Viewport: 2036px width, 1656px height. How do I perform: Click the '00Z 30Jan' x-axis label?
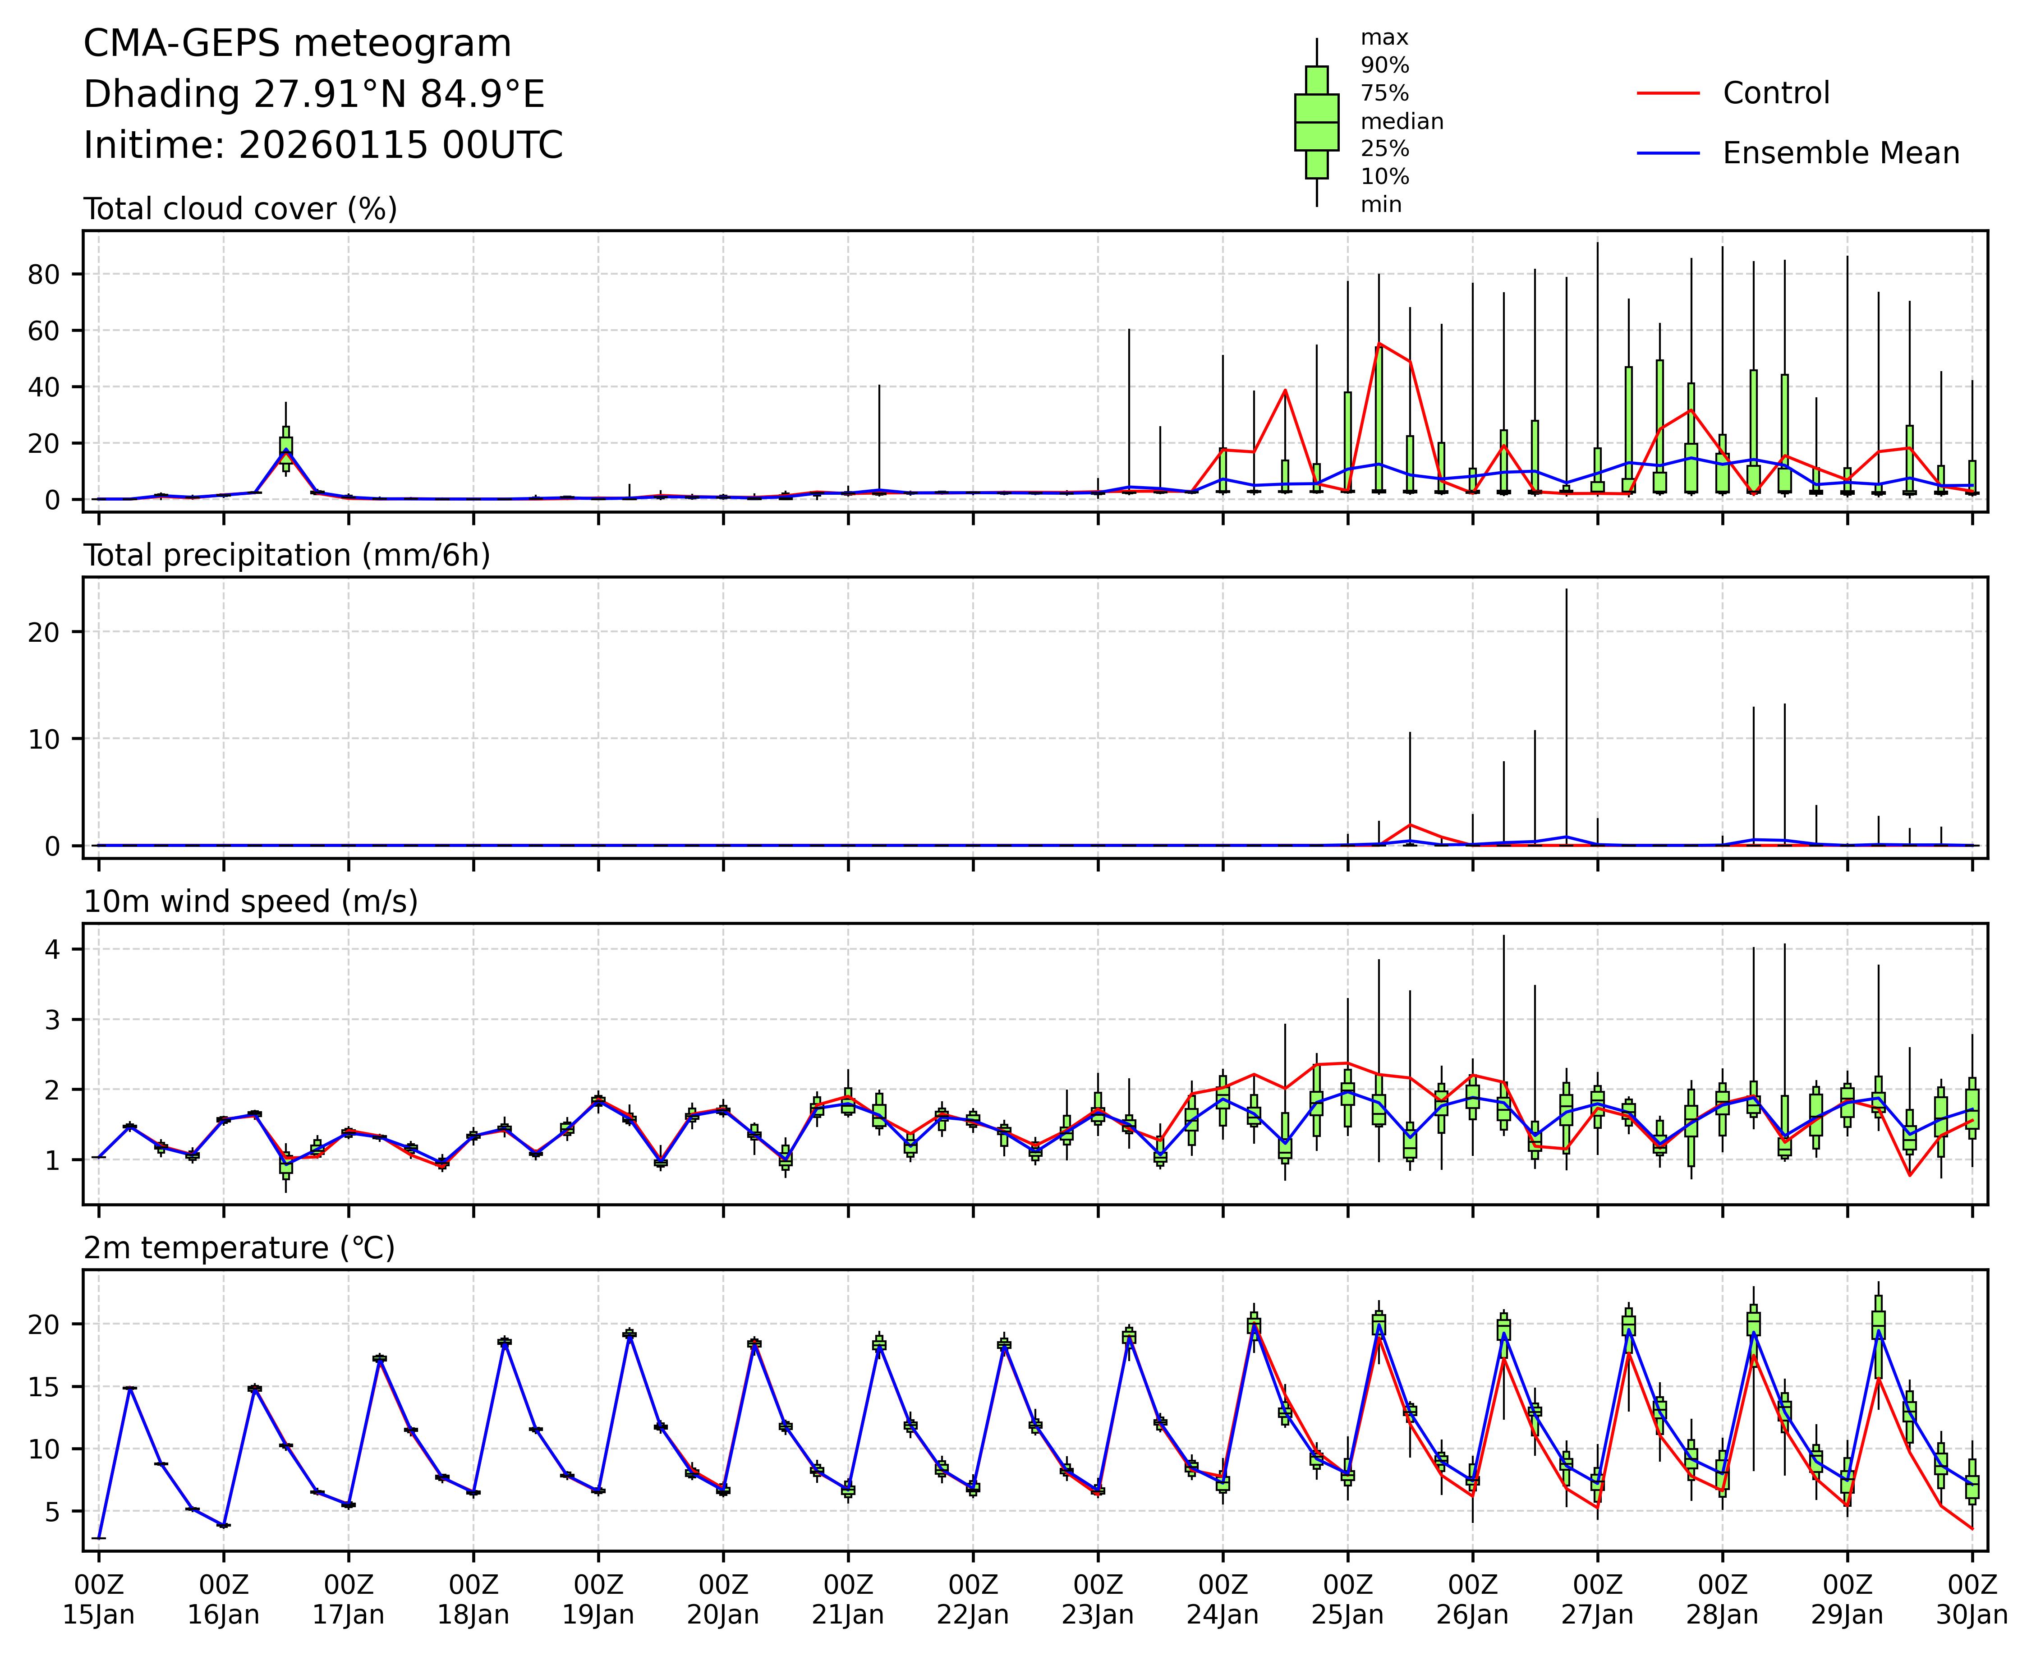(1971, 1600)
